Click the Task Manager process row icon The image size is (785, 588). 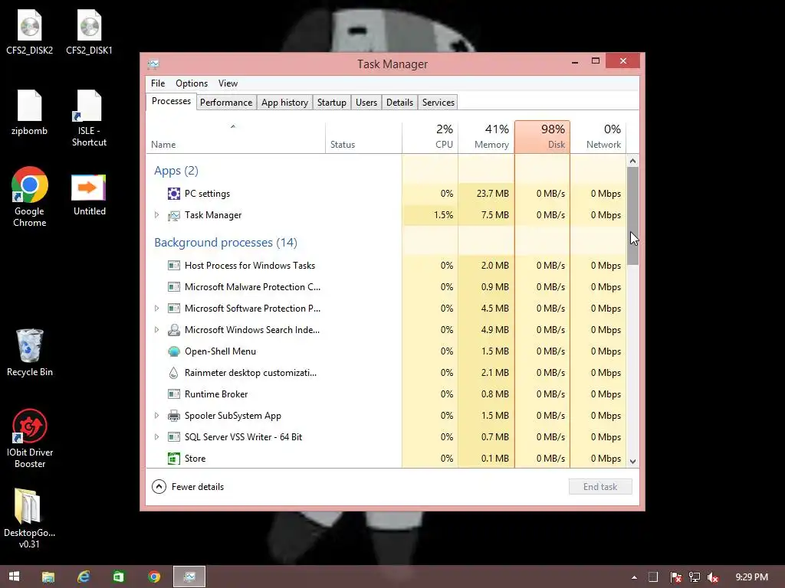174,215
